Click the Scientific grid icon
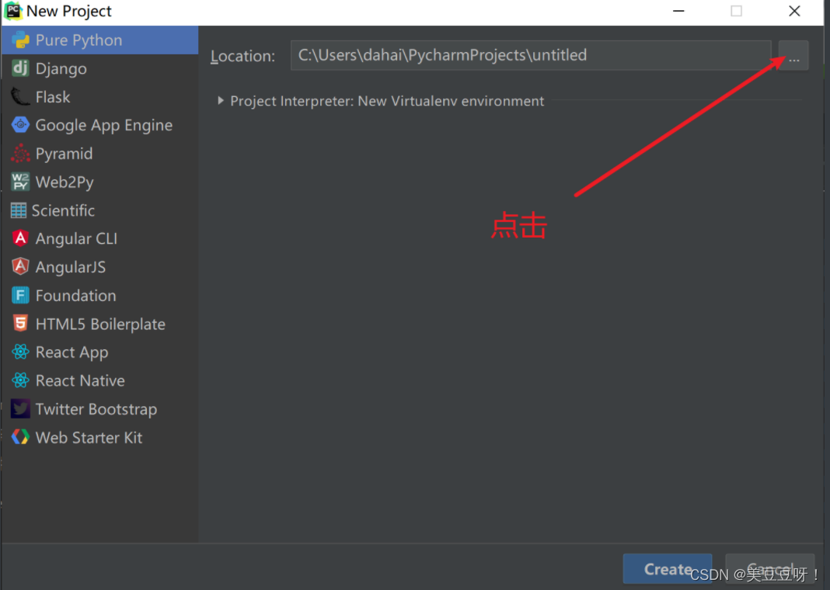This screenshot has height=590, width=830. 19,210
